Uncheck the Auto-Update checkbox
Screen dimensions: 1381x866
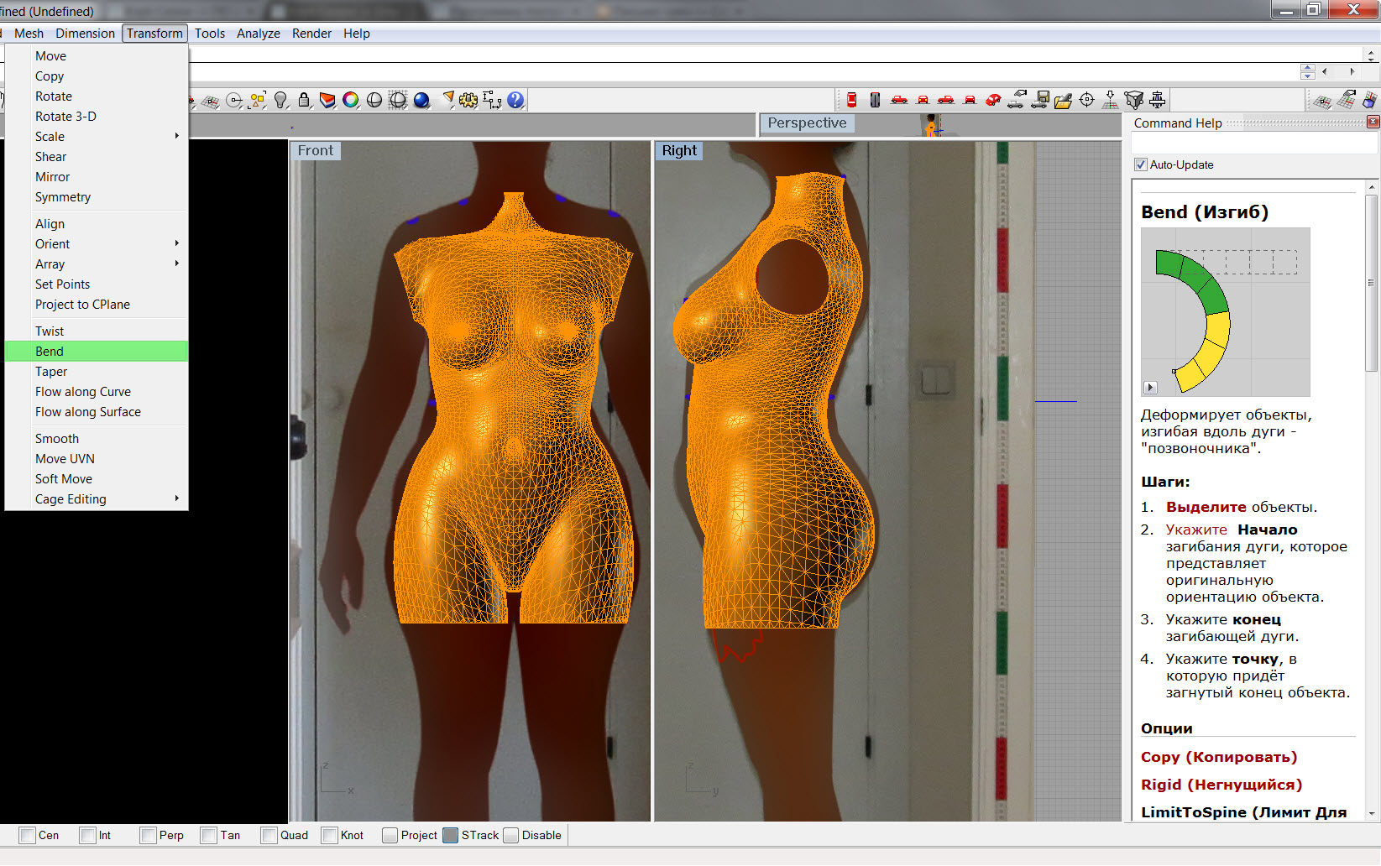(1141, 164)
